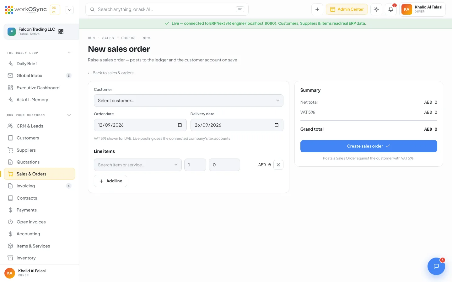Open the Global Inbox envelope icon
Screen dimensions: 452x282
pos(10,76)
